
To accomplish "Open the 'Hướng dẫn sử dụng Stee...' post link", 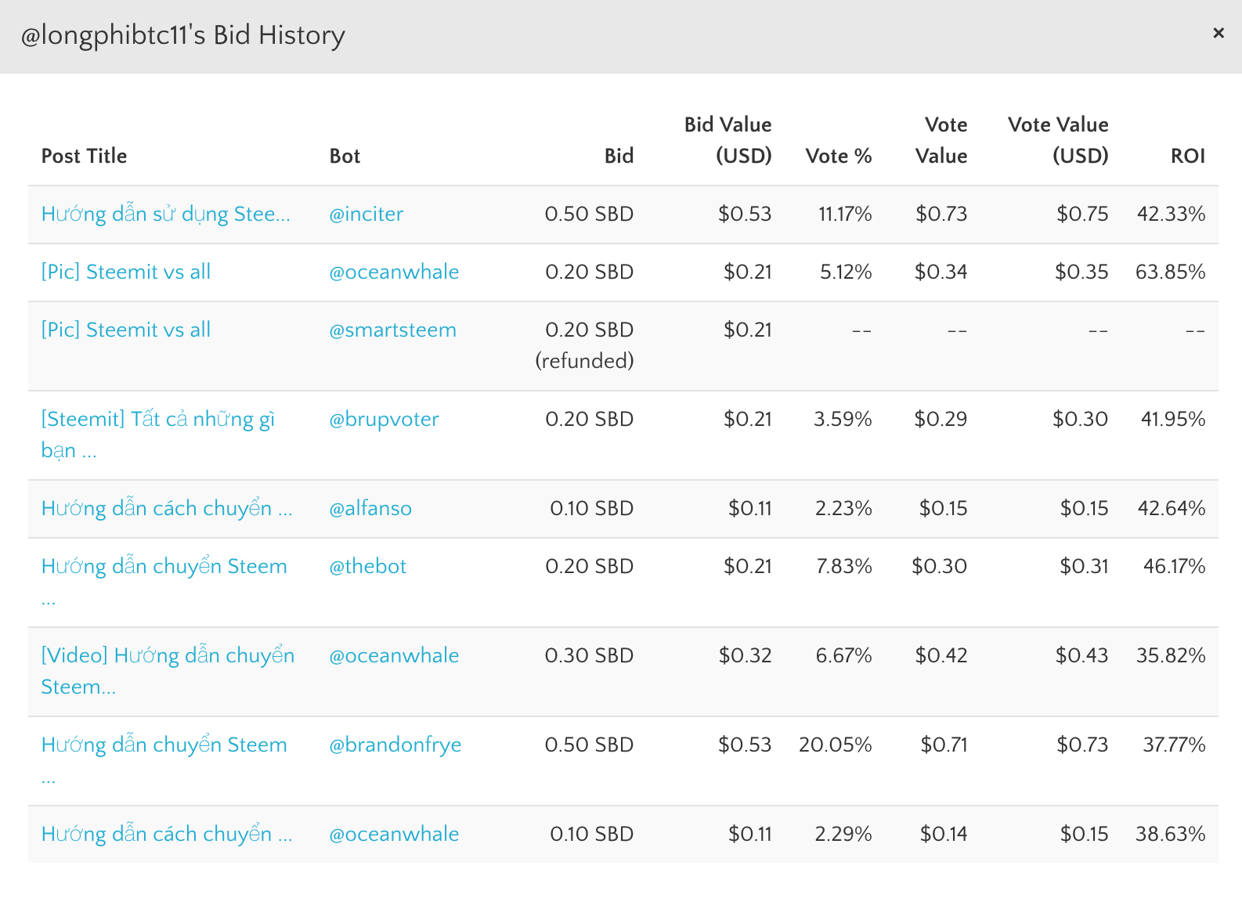I will 165,214.
